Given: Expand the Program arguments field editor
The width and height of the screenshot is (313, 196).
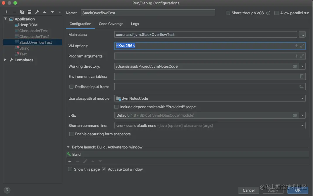Looking at the screenshot, I should [302, 56].
